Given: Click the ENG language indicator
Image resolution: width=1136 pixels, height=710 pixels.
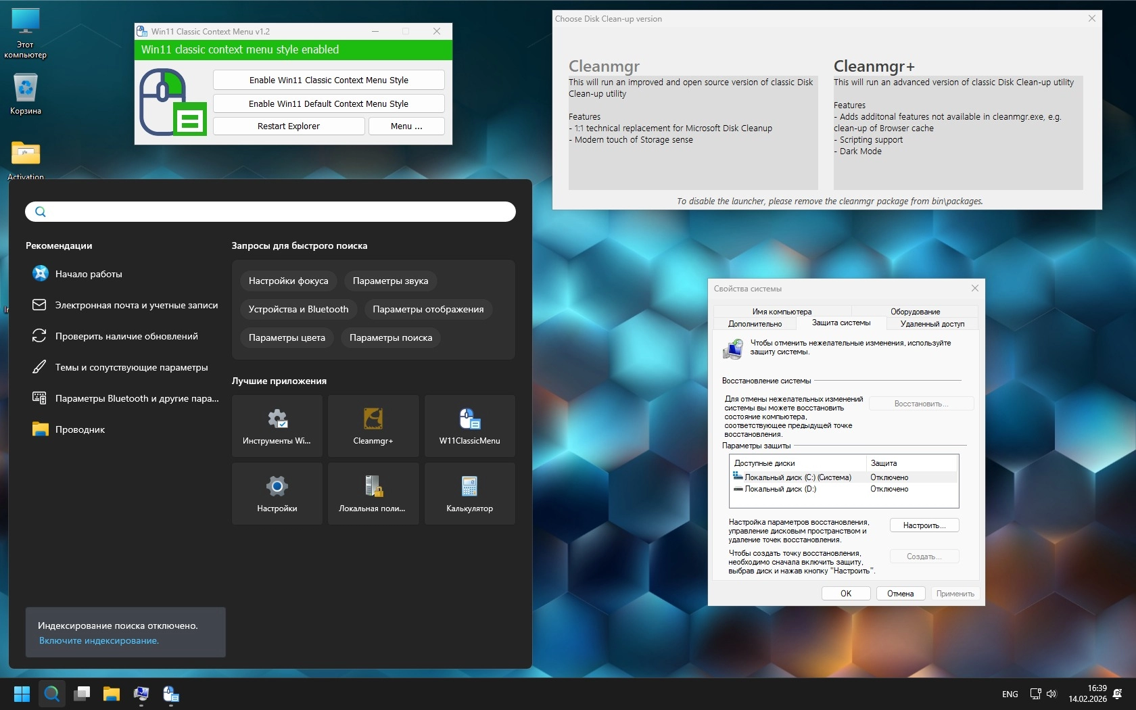Looking at the screenshot, I should pos(1010,694).
